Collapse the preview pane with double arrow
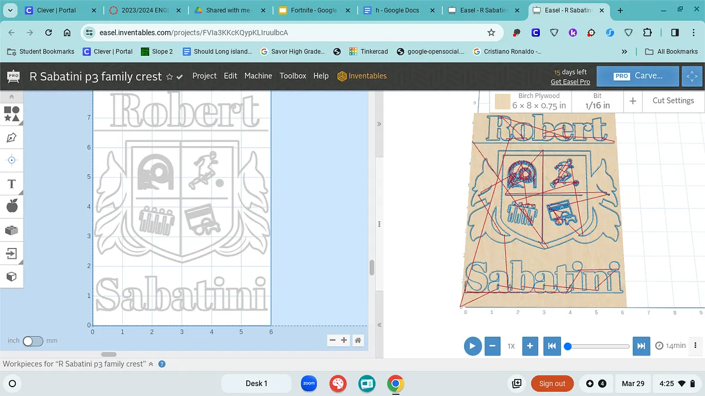 tap(379, 124)
